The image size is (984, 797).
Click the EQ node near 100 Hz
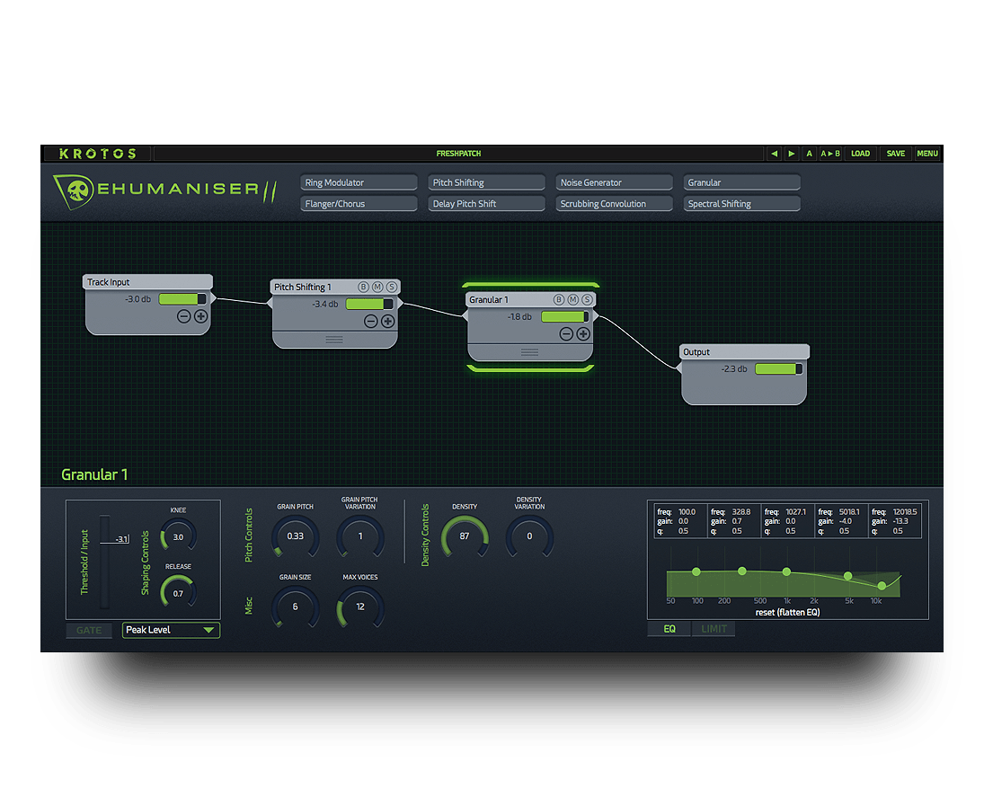tap(696, 571)
